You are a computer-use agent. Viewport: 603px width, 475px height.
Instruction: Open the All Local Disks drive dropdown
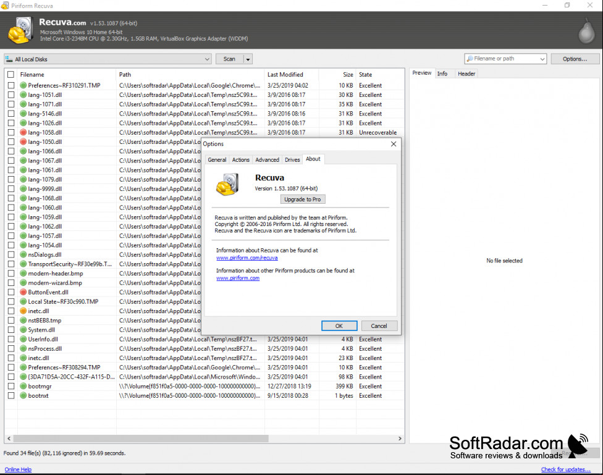pos(207,59)
